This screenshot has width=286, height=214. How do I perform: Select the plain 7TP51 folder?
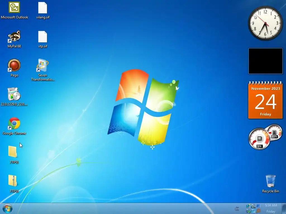14,155
